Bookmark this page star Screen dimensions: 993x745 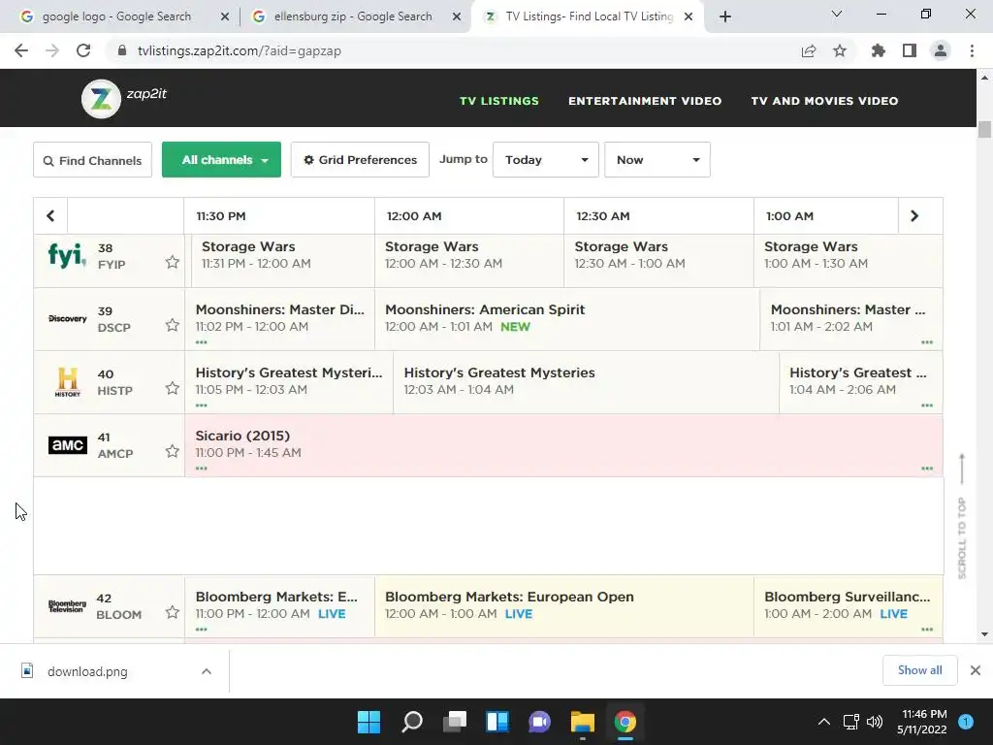tap(840, 50)
